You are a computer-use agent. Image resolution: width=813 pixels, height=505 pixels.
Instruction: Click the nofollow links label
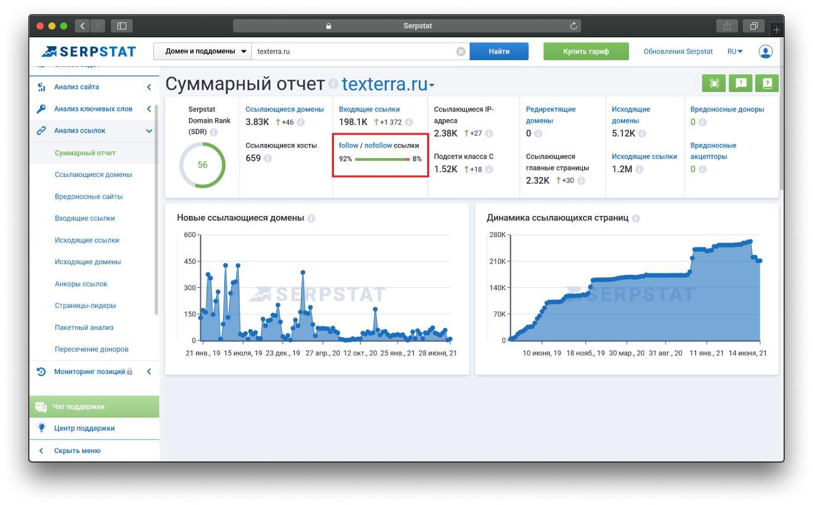pos(378,145)
